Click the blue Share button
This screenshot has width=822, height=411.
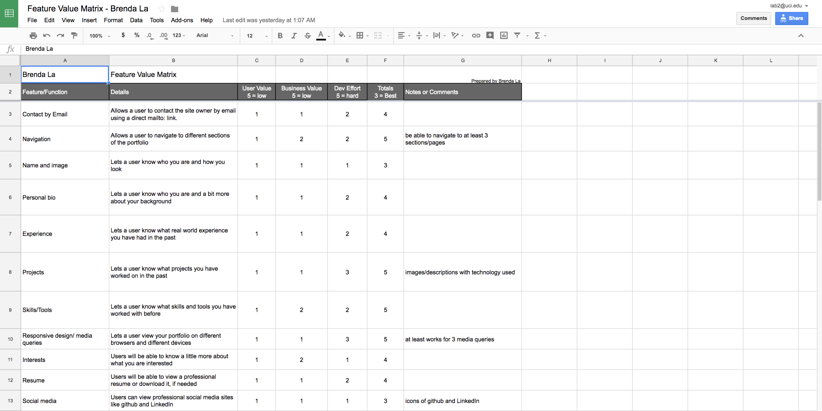(791, 19)
